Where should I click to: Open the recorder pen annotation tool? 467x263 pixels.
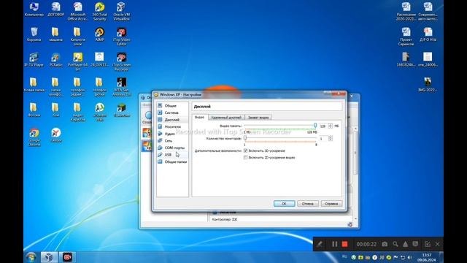[x=320, y=244]
